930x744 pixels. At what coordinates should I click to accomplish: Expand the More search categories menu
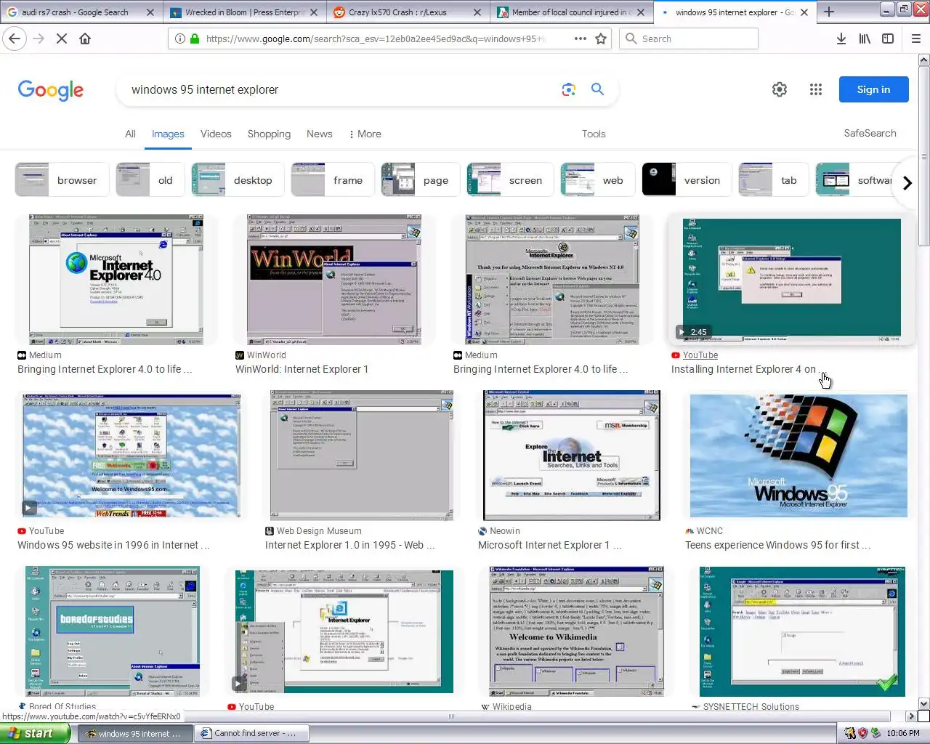click(365, 134)
